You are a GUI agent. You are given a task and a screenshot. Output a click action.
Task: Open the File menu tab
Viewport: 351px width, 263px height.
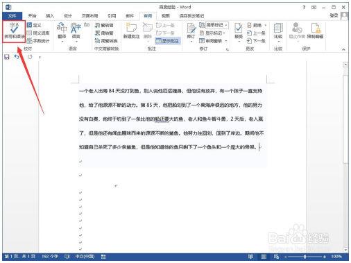[x=12, y=16]
